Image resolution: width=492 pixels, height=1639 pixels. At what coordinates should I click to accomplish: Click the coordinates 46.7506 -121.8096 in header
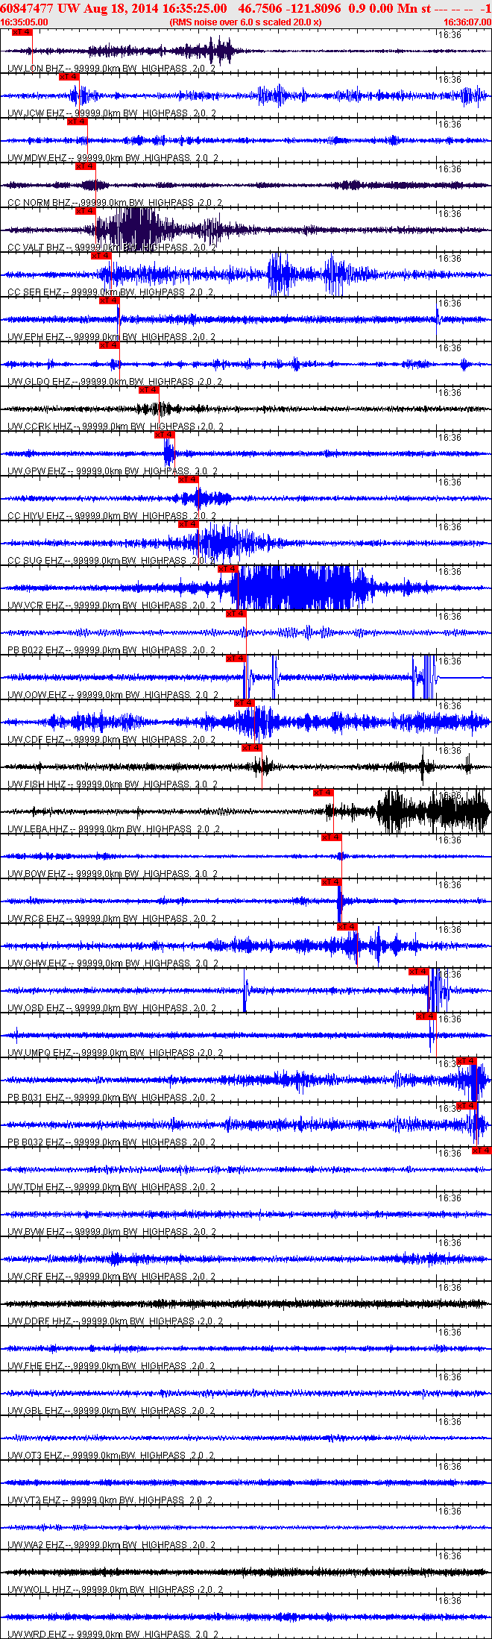coord(289,8)
